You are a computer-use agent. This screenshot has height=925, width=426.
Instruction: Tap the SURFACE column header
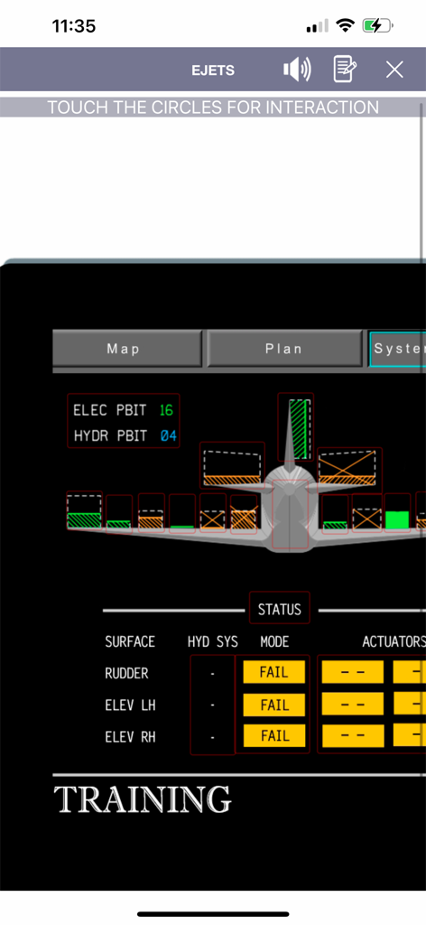tap(130, 641)
